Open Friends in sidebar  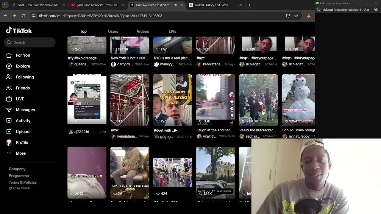23,88
